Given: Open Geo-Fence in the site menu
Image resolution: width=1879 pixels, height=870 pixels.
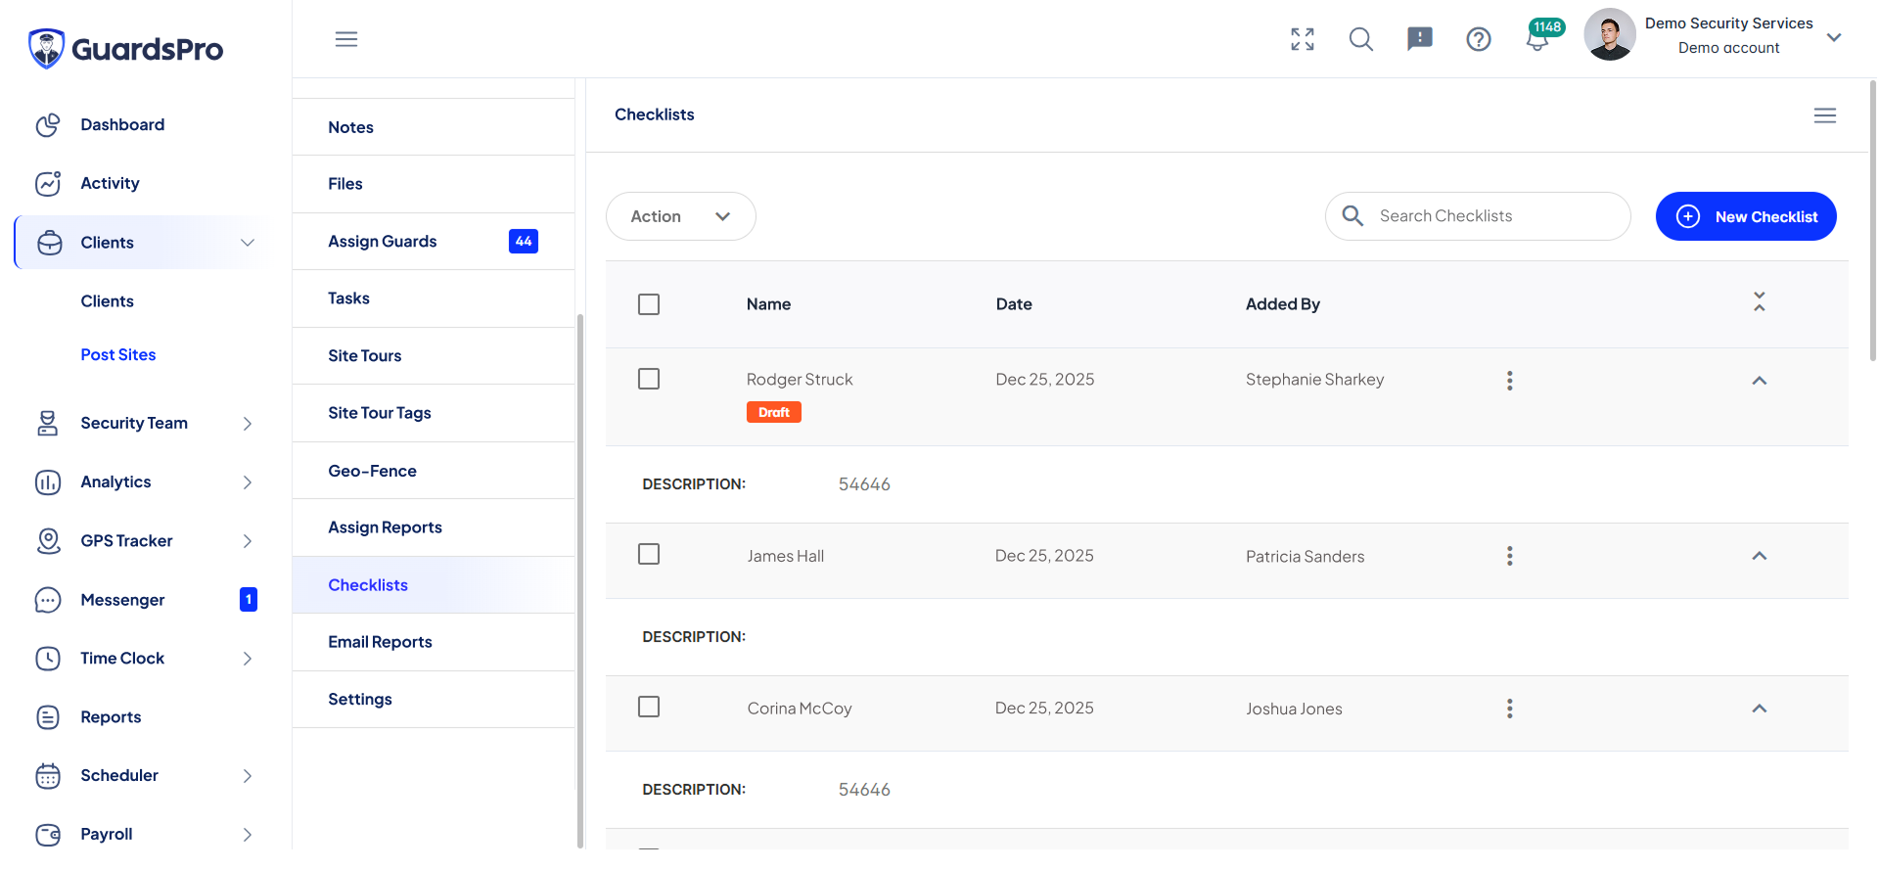Looking at the screenshot, I should 372,471.
